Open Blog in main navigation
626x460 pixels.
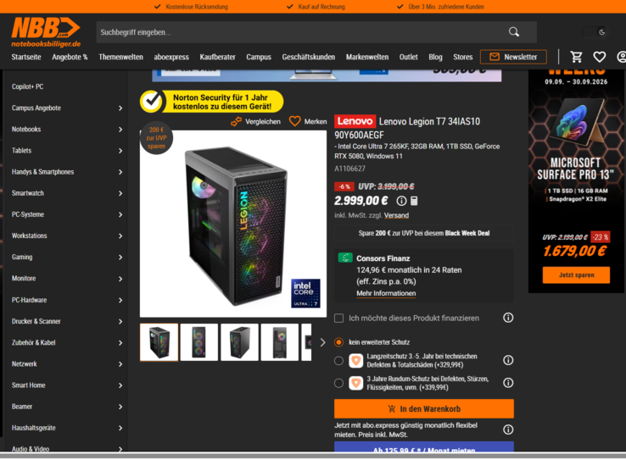pyautogui.click(x=435, y=57)
